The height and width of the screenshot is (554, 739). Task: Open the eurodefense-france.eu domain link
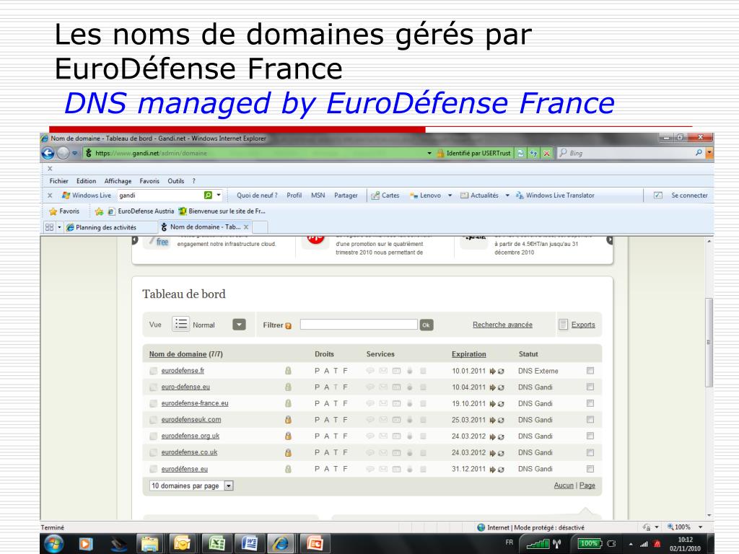195,403
